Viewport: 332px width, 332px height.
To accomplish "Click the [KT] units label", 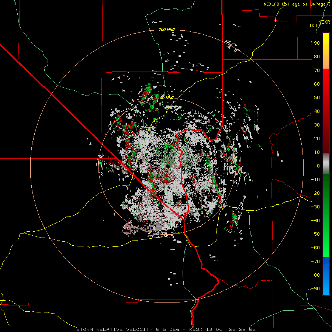I will [x=315, y=25].
